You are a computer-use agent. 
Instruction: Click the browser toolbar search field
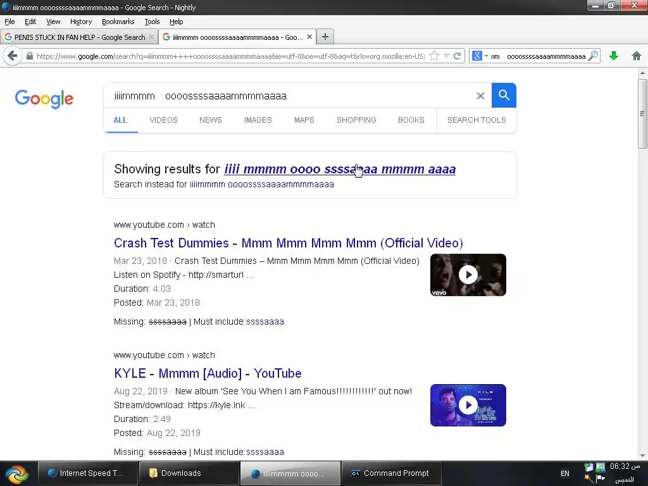click(x=538, y=56)
